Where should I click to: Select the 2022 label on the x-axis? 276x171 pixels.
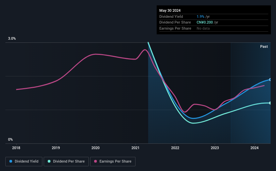tap(175, 148)
